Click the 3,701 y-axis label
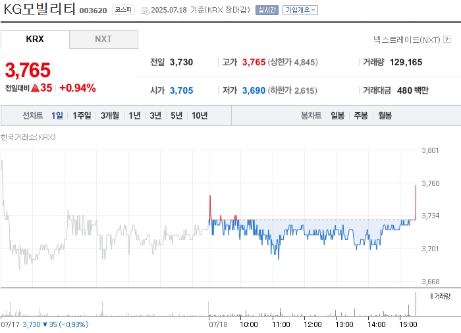 tap(431, 249)
